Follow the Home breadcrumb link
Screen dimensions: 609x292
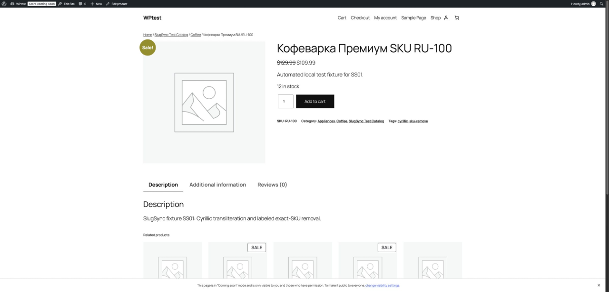147,35
